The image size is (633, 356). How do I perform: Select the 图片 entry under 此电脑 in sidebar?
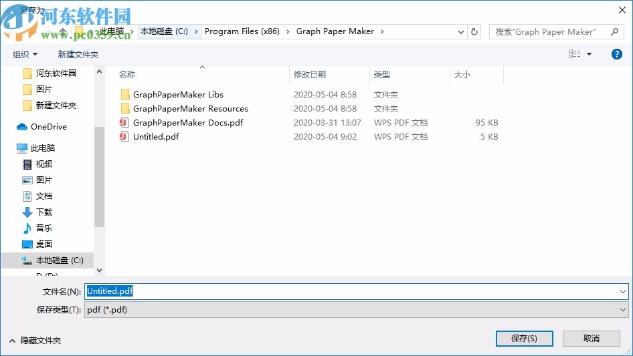pos(44,180)
